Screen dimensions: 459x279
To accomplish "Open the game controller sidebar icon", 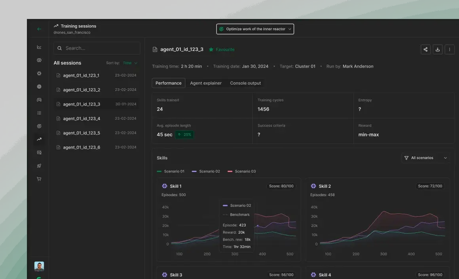I will [39, 100].
